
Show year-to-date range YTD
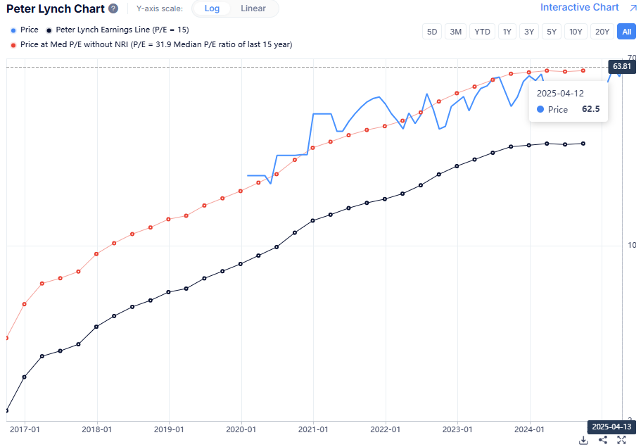[x=482, y=32]
